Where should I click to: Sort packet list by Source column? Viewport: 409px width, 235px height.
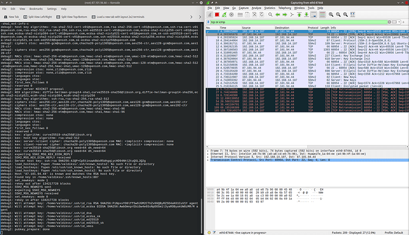click(257, 28)
